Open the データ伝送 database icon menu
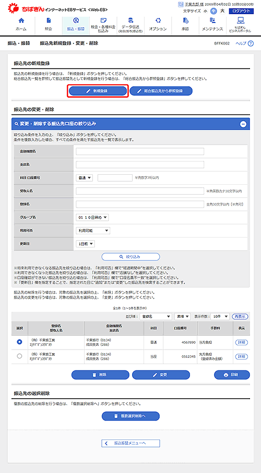 (130, 21)
